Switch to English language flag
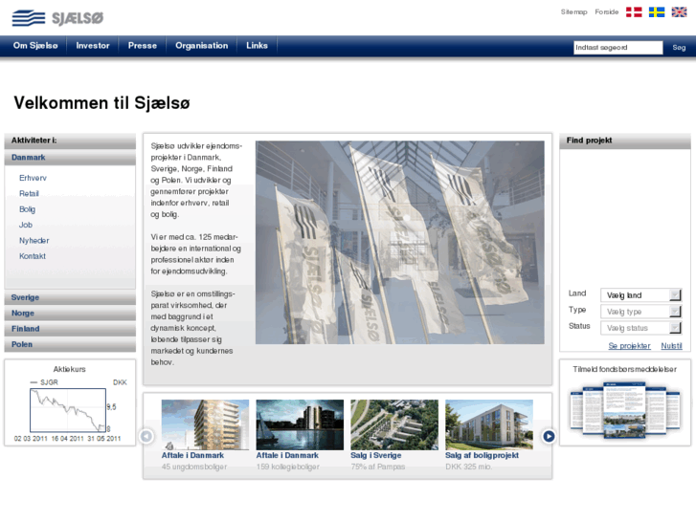 pos(679,12)
